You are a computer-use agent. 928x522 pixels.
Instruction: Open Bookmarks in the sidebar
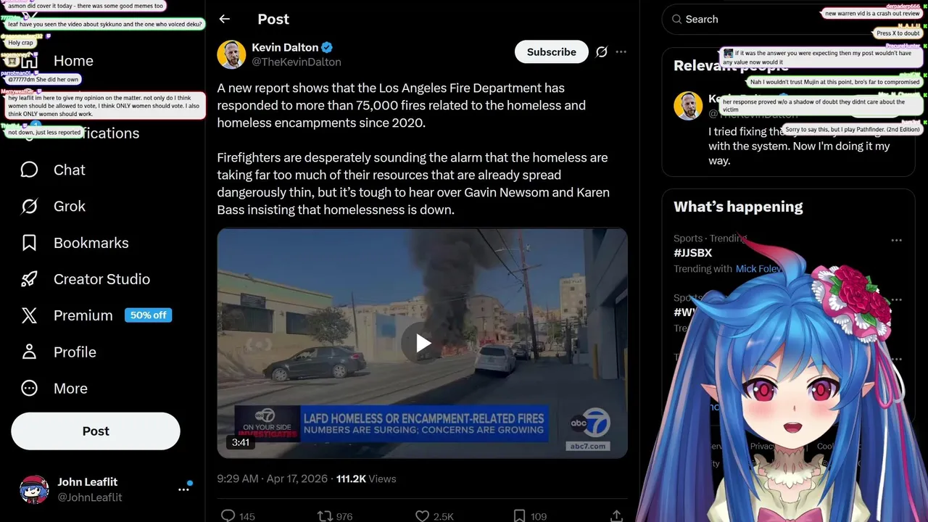[x=75, y=243]
